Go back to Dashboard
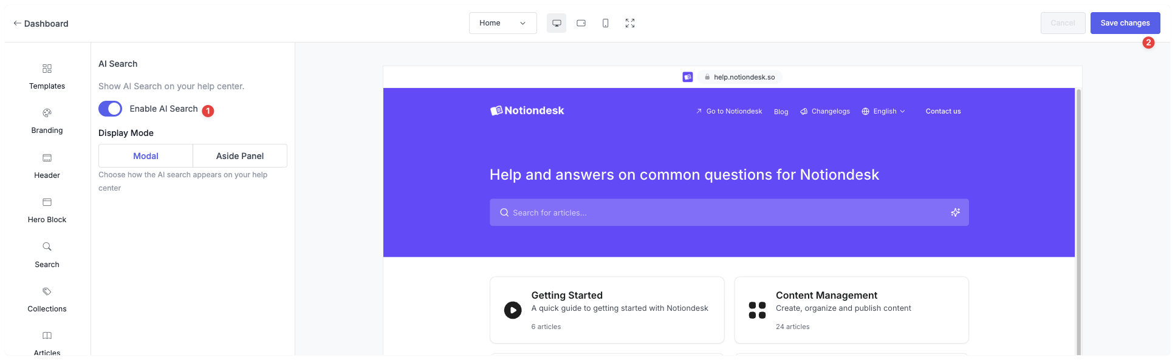 click(41, 24)
